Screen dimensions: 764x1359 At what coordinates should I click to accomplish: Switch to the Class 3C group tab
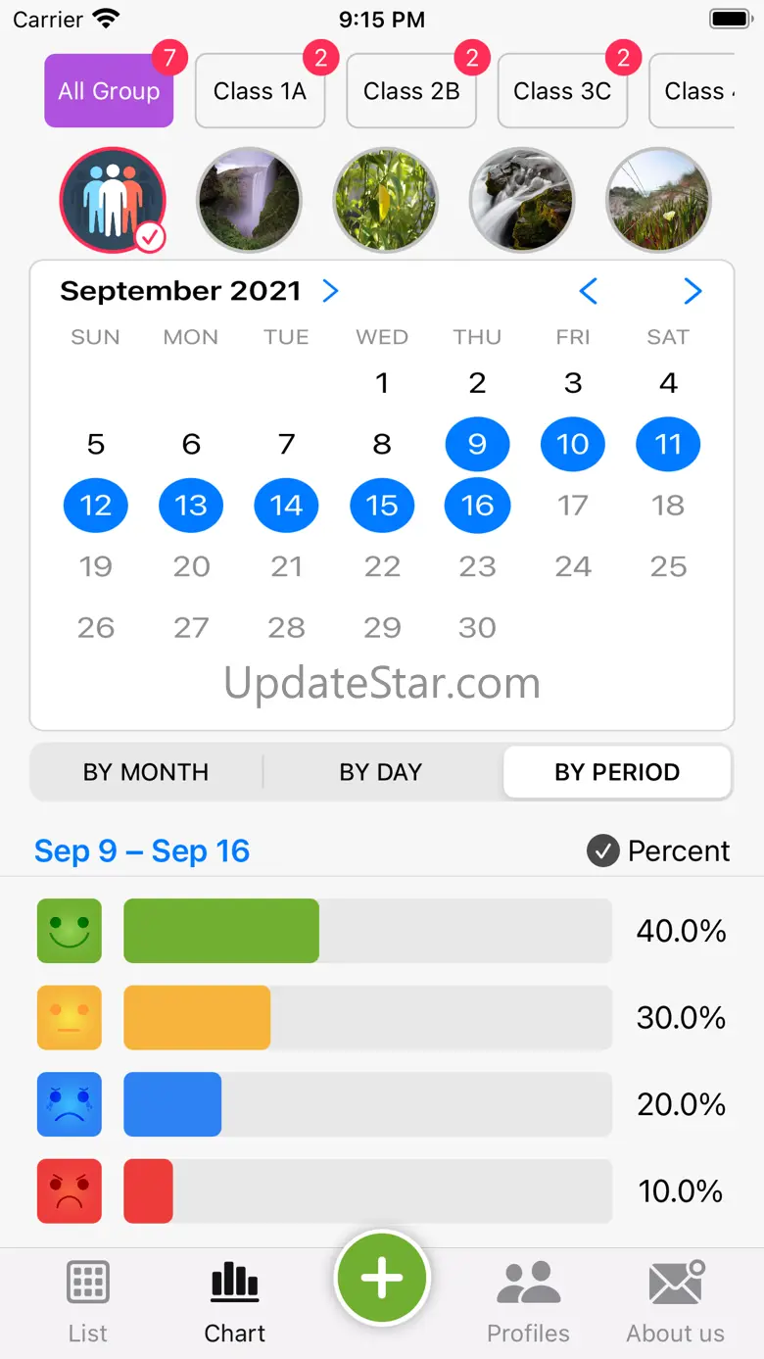pyautogui.click(x=562, y=91)
